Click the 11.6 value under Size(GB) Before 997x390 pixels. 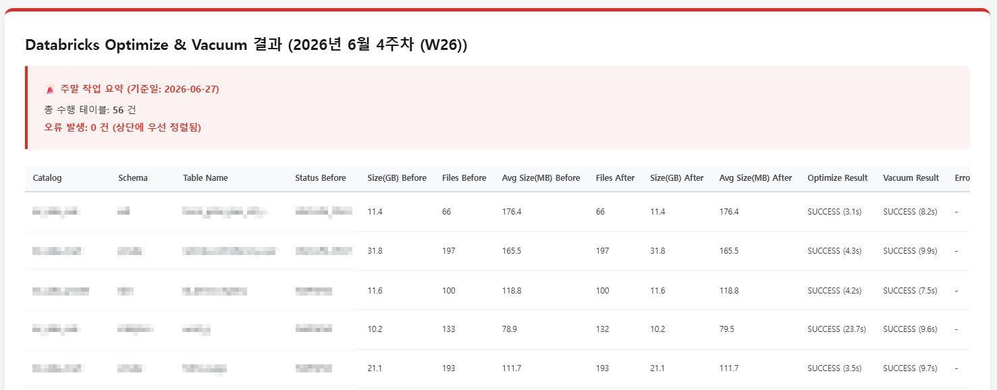[375, 291]
